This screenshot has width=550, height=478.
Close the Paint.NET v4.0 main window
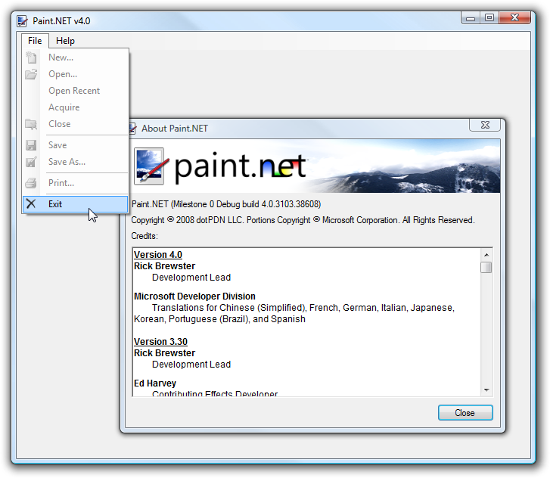click(x=514, y=17)
